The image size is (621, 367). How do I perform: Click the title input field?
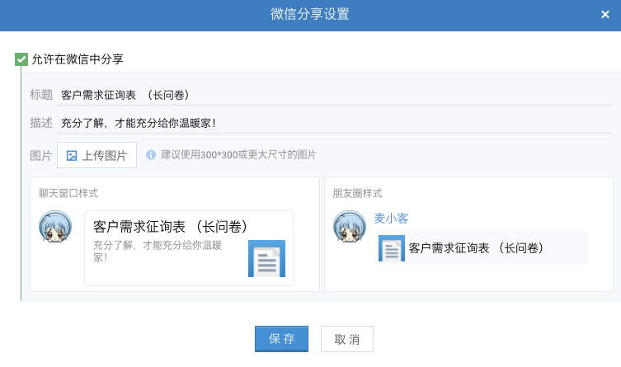point(335,95)
